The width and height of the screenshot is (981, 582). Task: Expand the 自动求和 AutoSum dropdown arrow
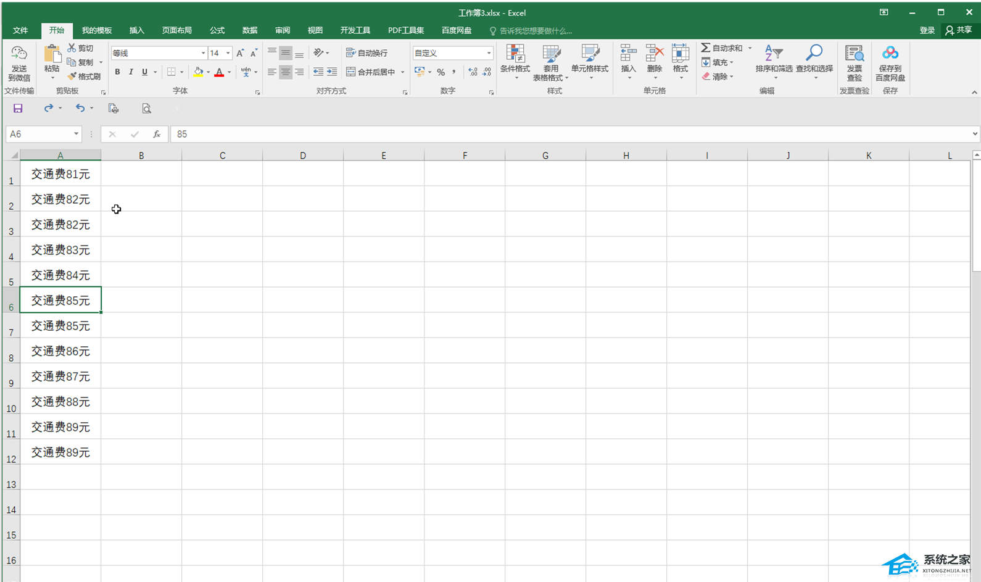tap(750, 48)
